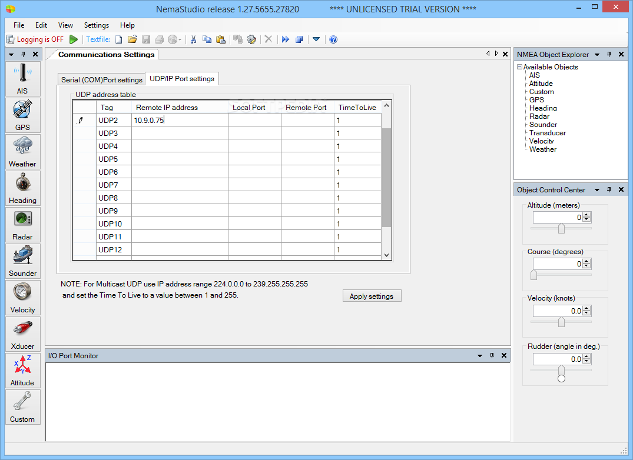Collapse the Available Objects tree node

[x=519, y=67]
